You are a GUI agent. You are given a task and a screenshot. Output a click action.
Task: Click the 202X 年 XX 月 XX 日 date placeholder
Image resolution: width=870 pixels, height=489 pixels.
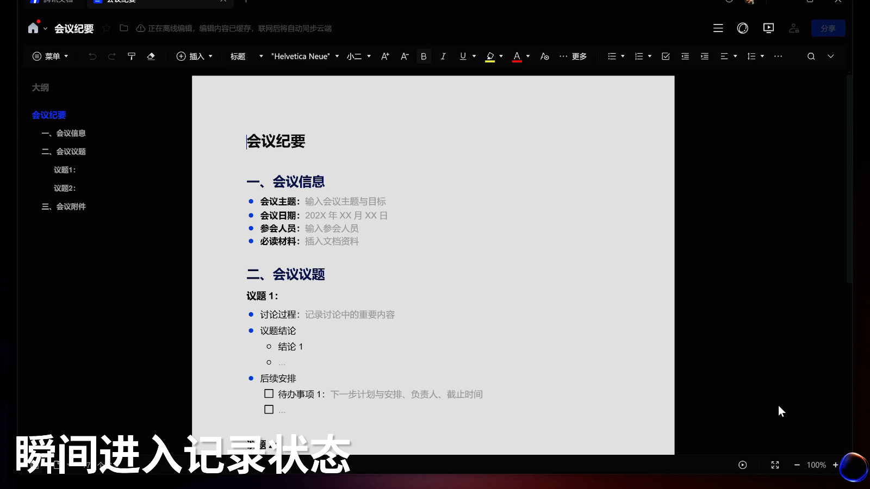click(x=346, y=216)
